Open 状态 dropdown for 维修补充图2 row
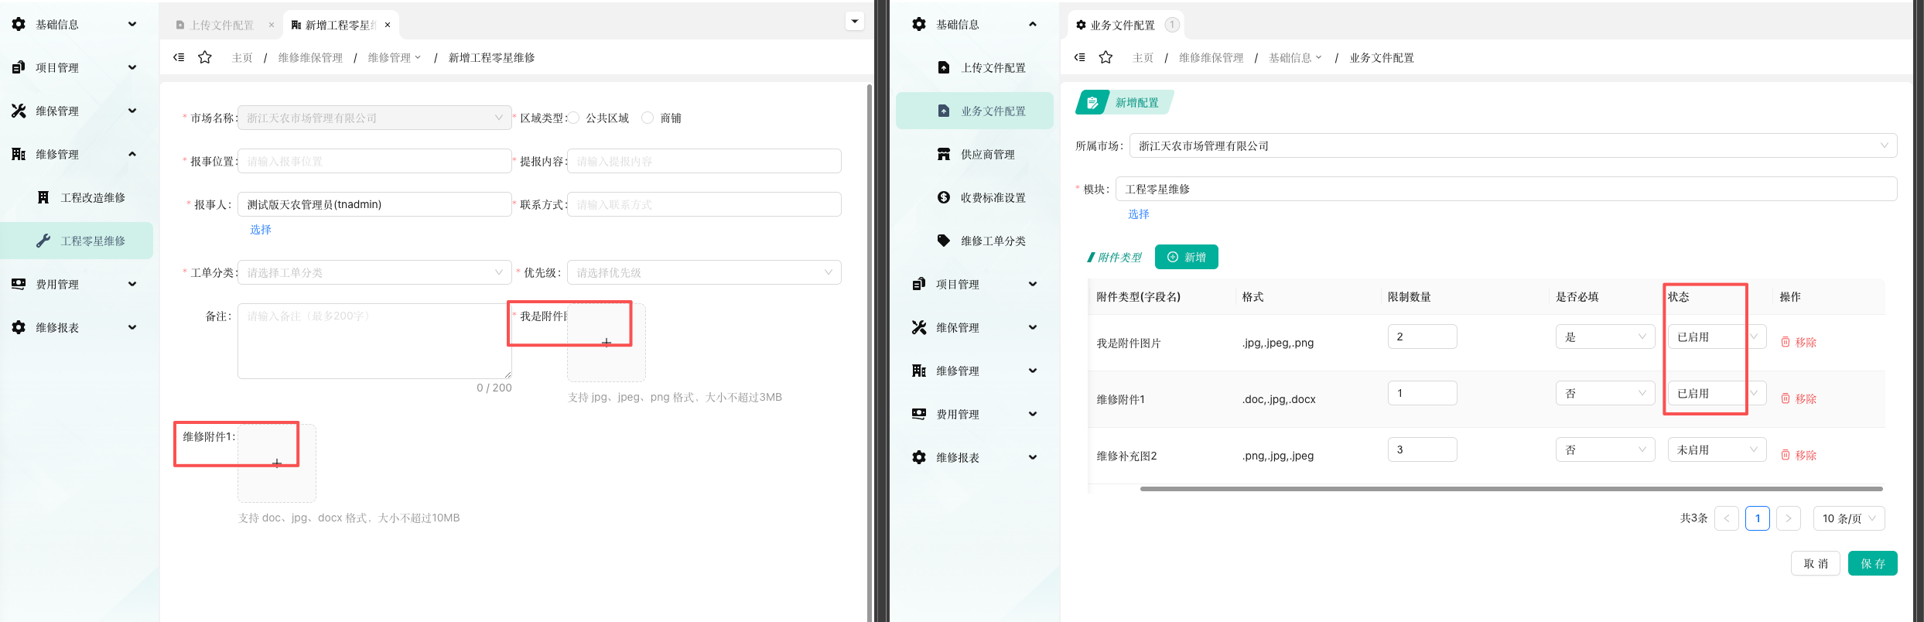The height and width of the screenshot is (622, 1924). 1716,449
